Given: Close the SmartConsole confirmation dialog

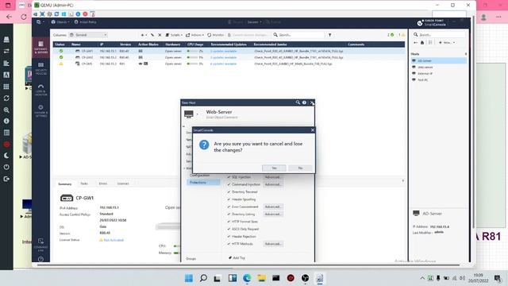Looking at the screenshot, I should [312, 130].
